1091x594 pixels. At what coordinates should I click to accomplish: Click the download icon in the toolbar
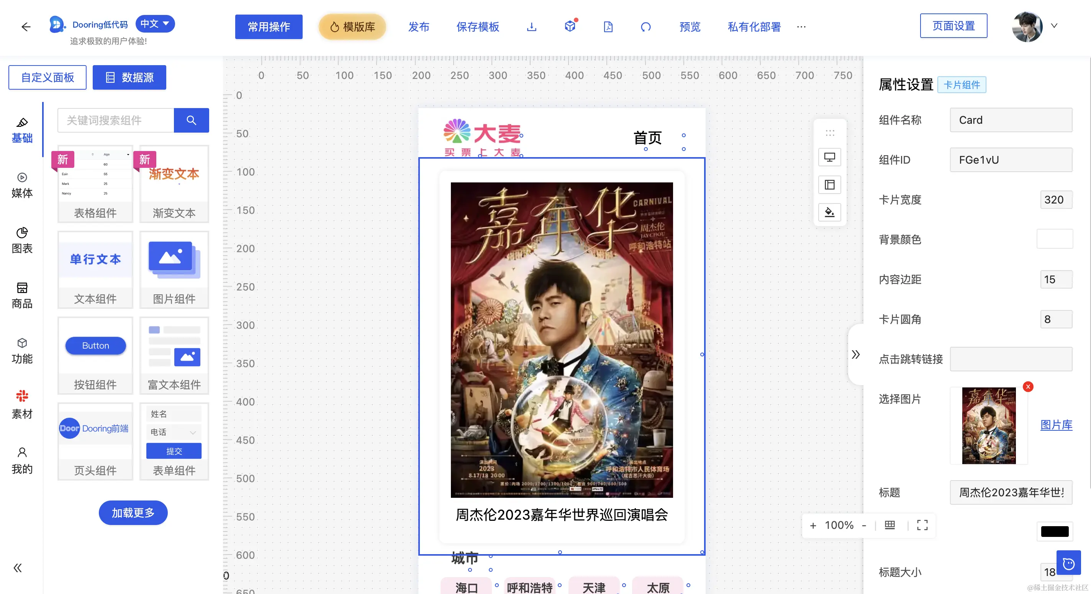pyautogui.click(x=532, y=27)
